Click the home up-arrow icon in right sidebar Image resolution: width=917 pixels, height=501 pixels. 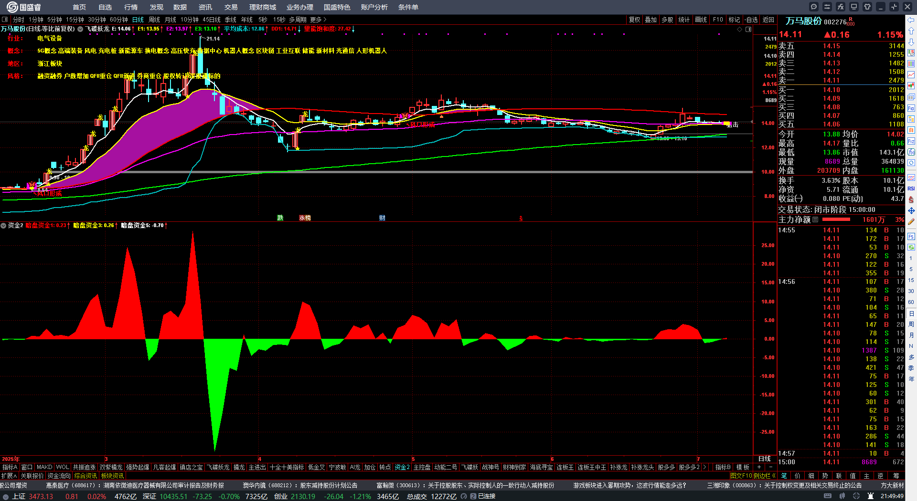pyautogui.click(x=911, y=31)
